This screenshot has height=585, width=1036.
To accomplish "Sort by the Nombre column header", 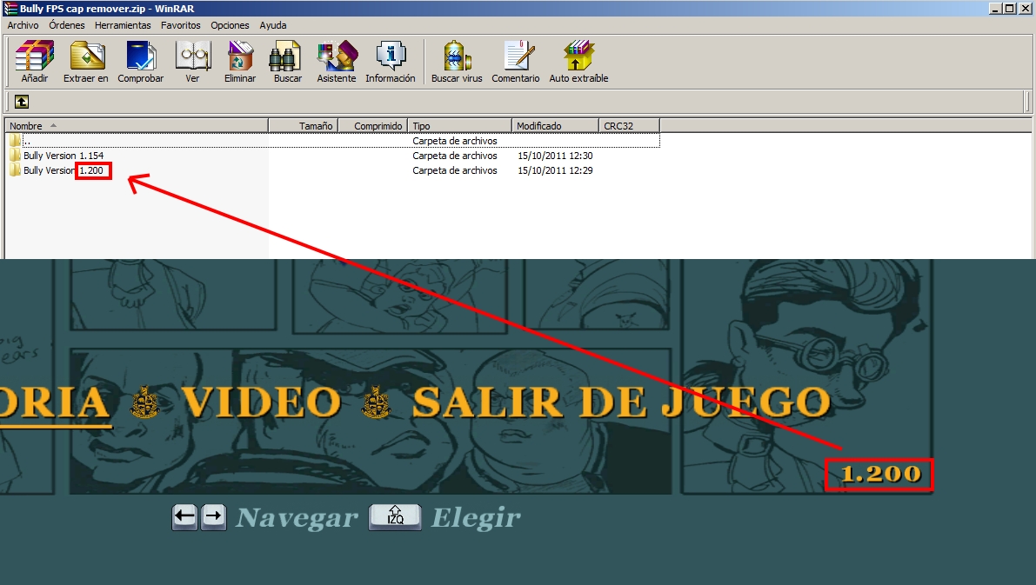I will (x=137, y=125).
